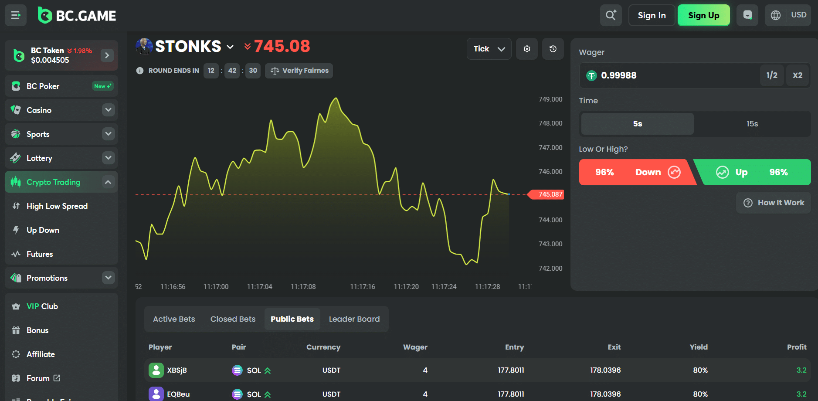Click the Profit column header
Image resolution: width=818 pixels, height=401 pixels.
pos(797,347)
